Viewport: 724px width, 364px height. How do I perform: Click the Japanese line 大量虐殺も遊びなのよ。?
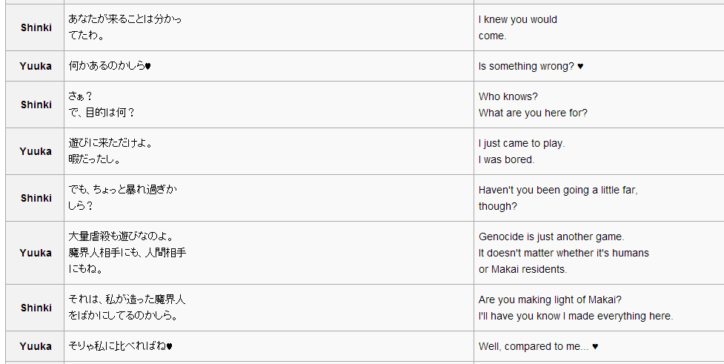(121, 236)
